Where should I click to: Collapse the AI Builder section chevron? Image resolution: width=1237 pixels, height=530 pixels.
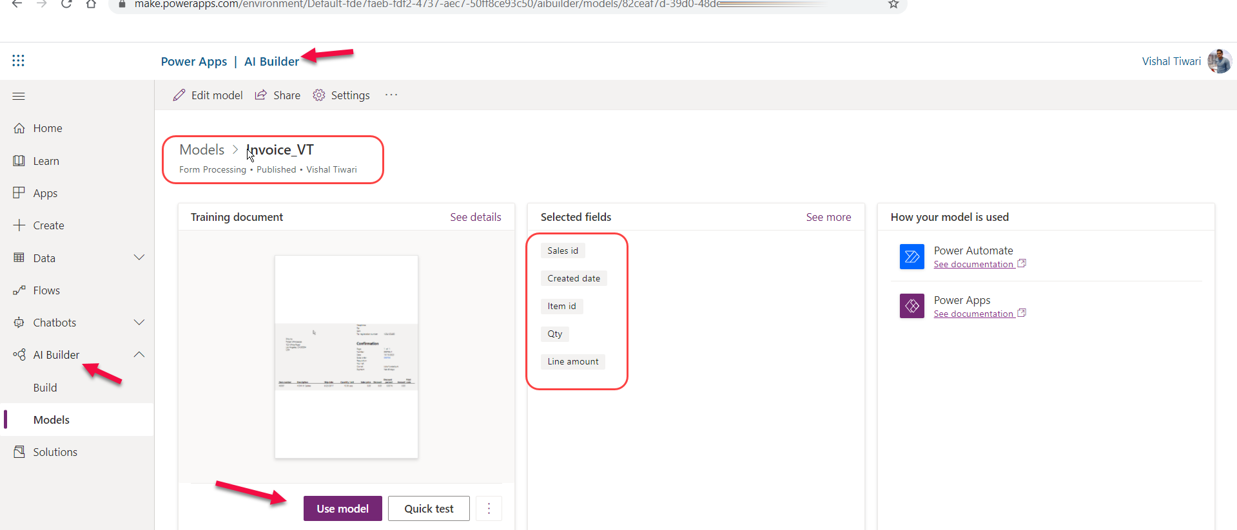[139, 355]
